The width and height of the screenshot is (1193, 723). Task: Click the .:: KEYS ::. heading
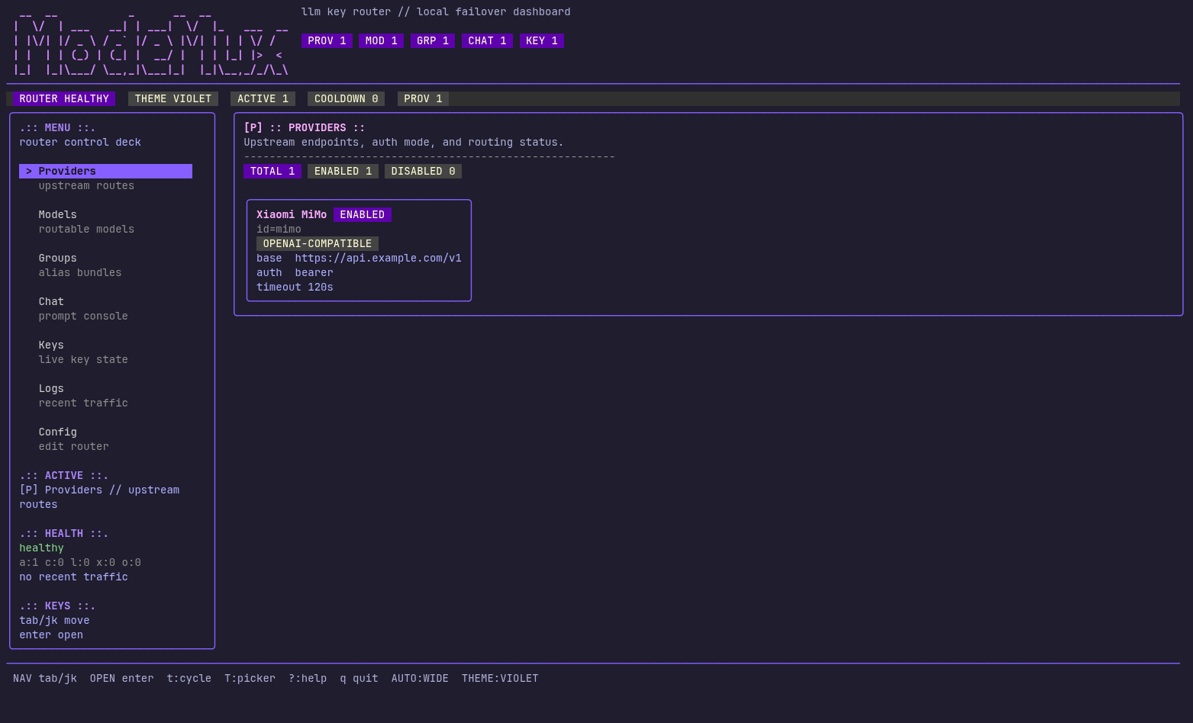pos(57,606)
